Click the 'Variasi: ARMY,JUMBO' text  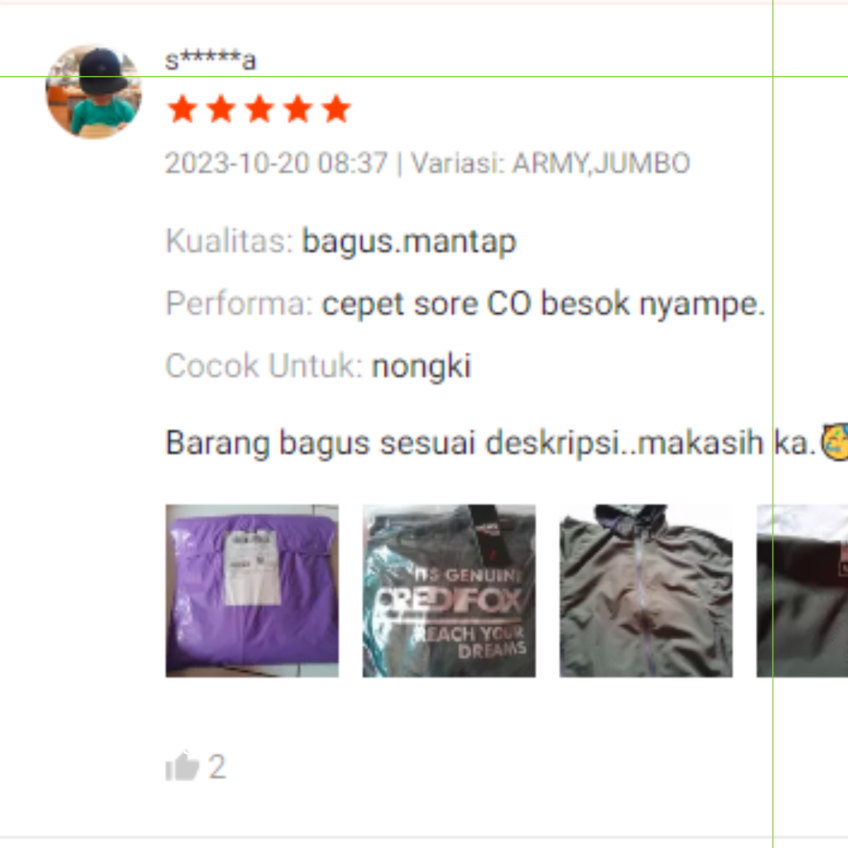551,163
